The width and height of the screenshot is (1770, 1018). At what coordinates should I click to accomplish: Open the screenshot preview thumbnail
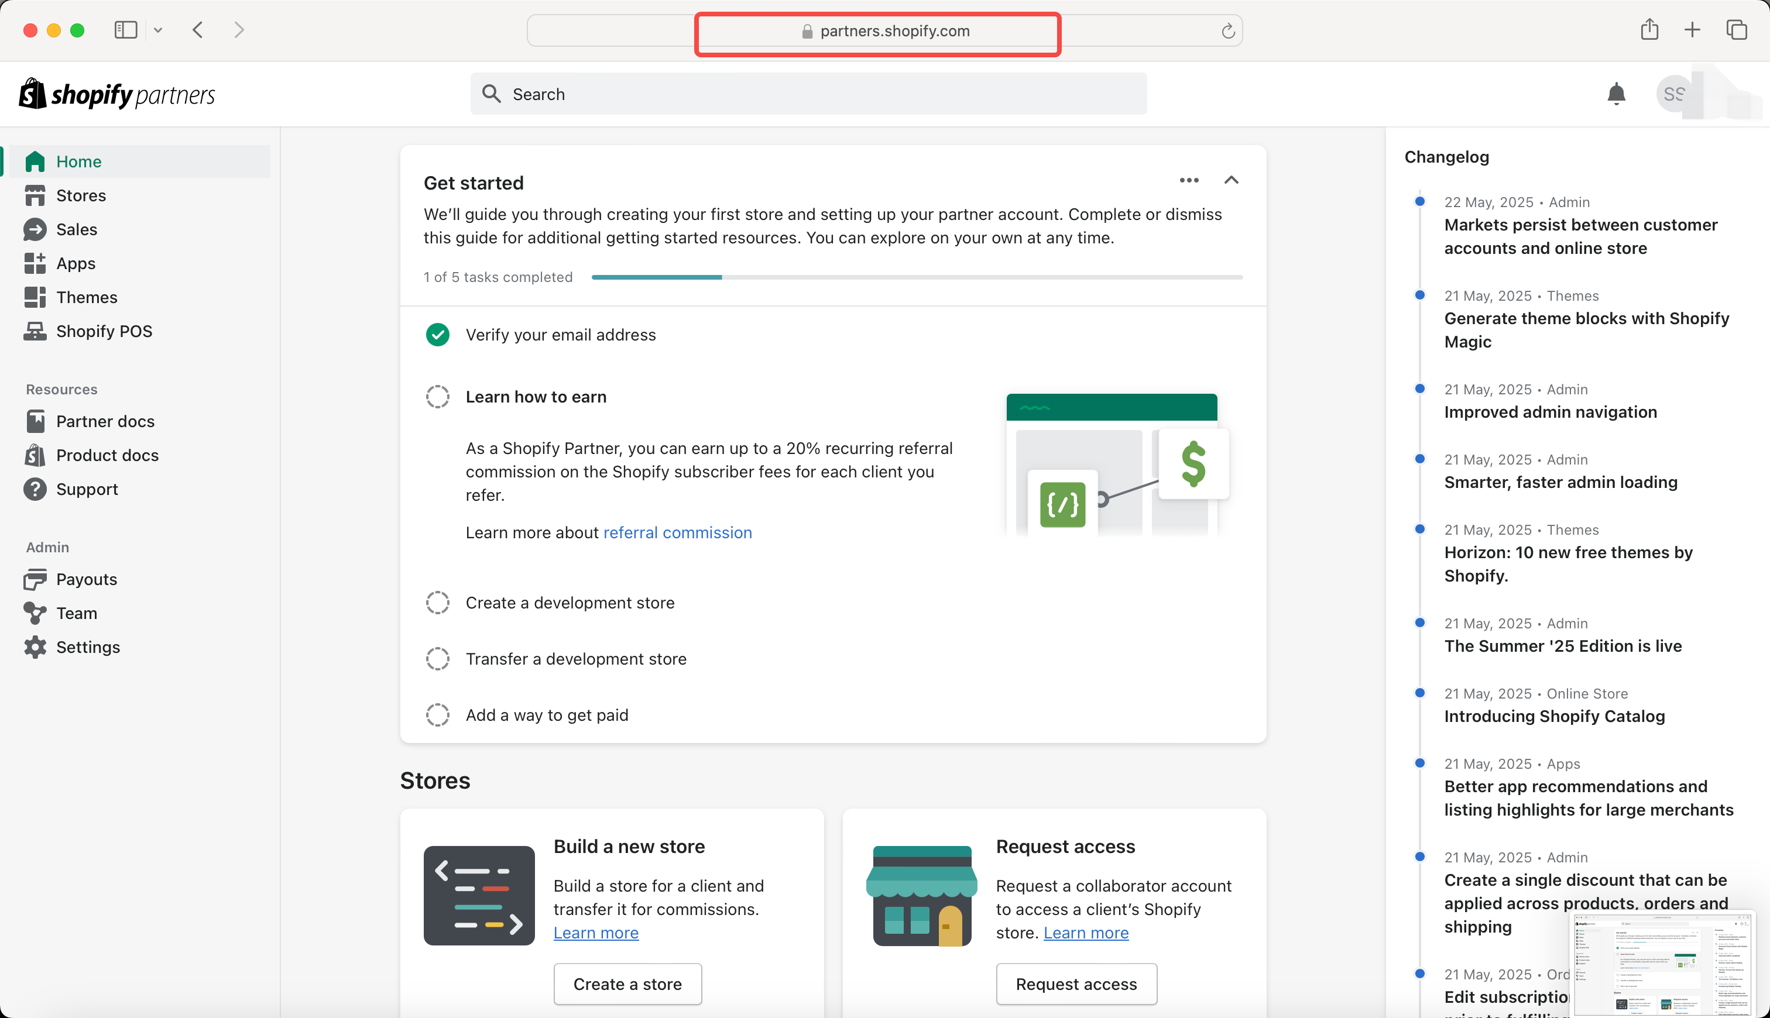pos(1663,964)
